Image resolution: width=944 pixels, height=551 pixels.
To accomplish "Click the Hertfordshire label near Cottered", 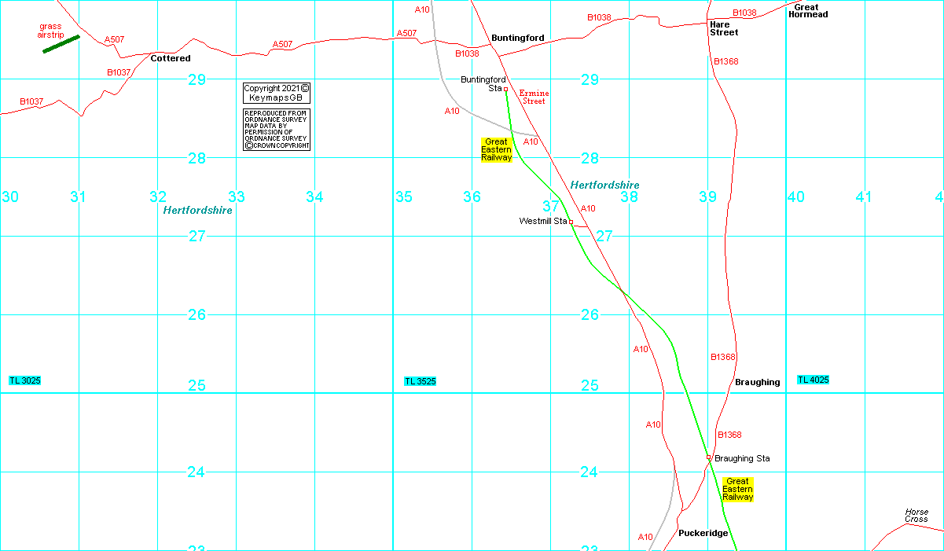I will pyautogui.click(x=197, y=211).
